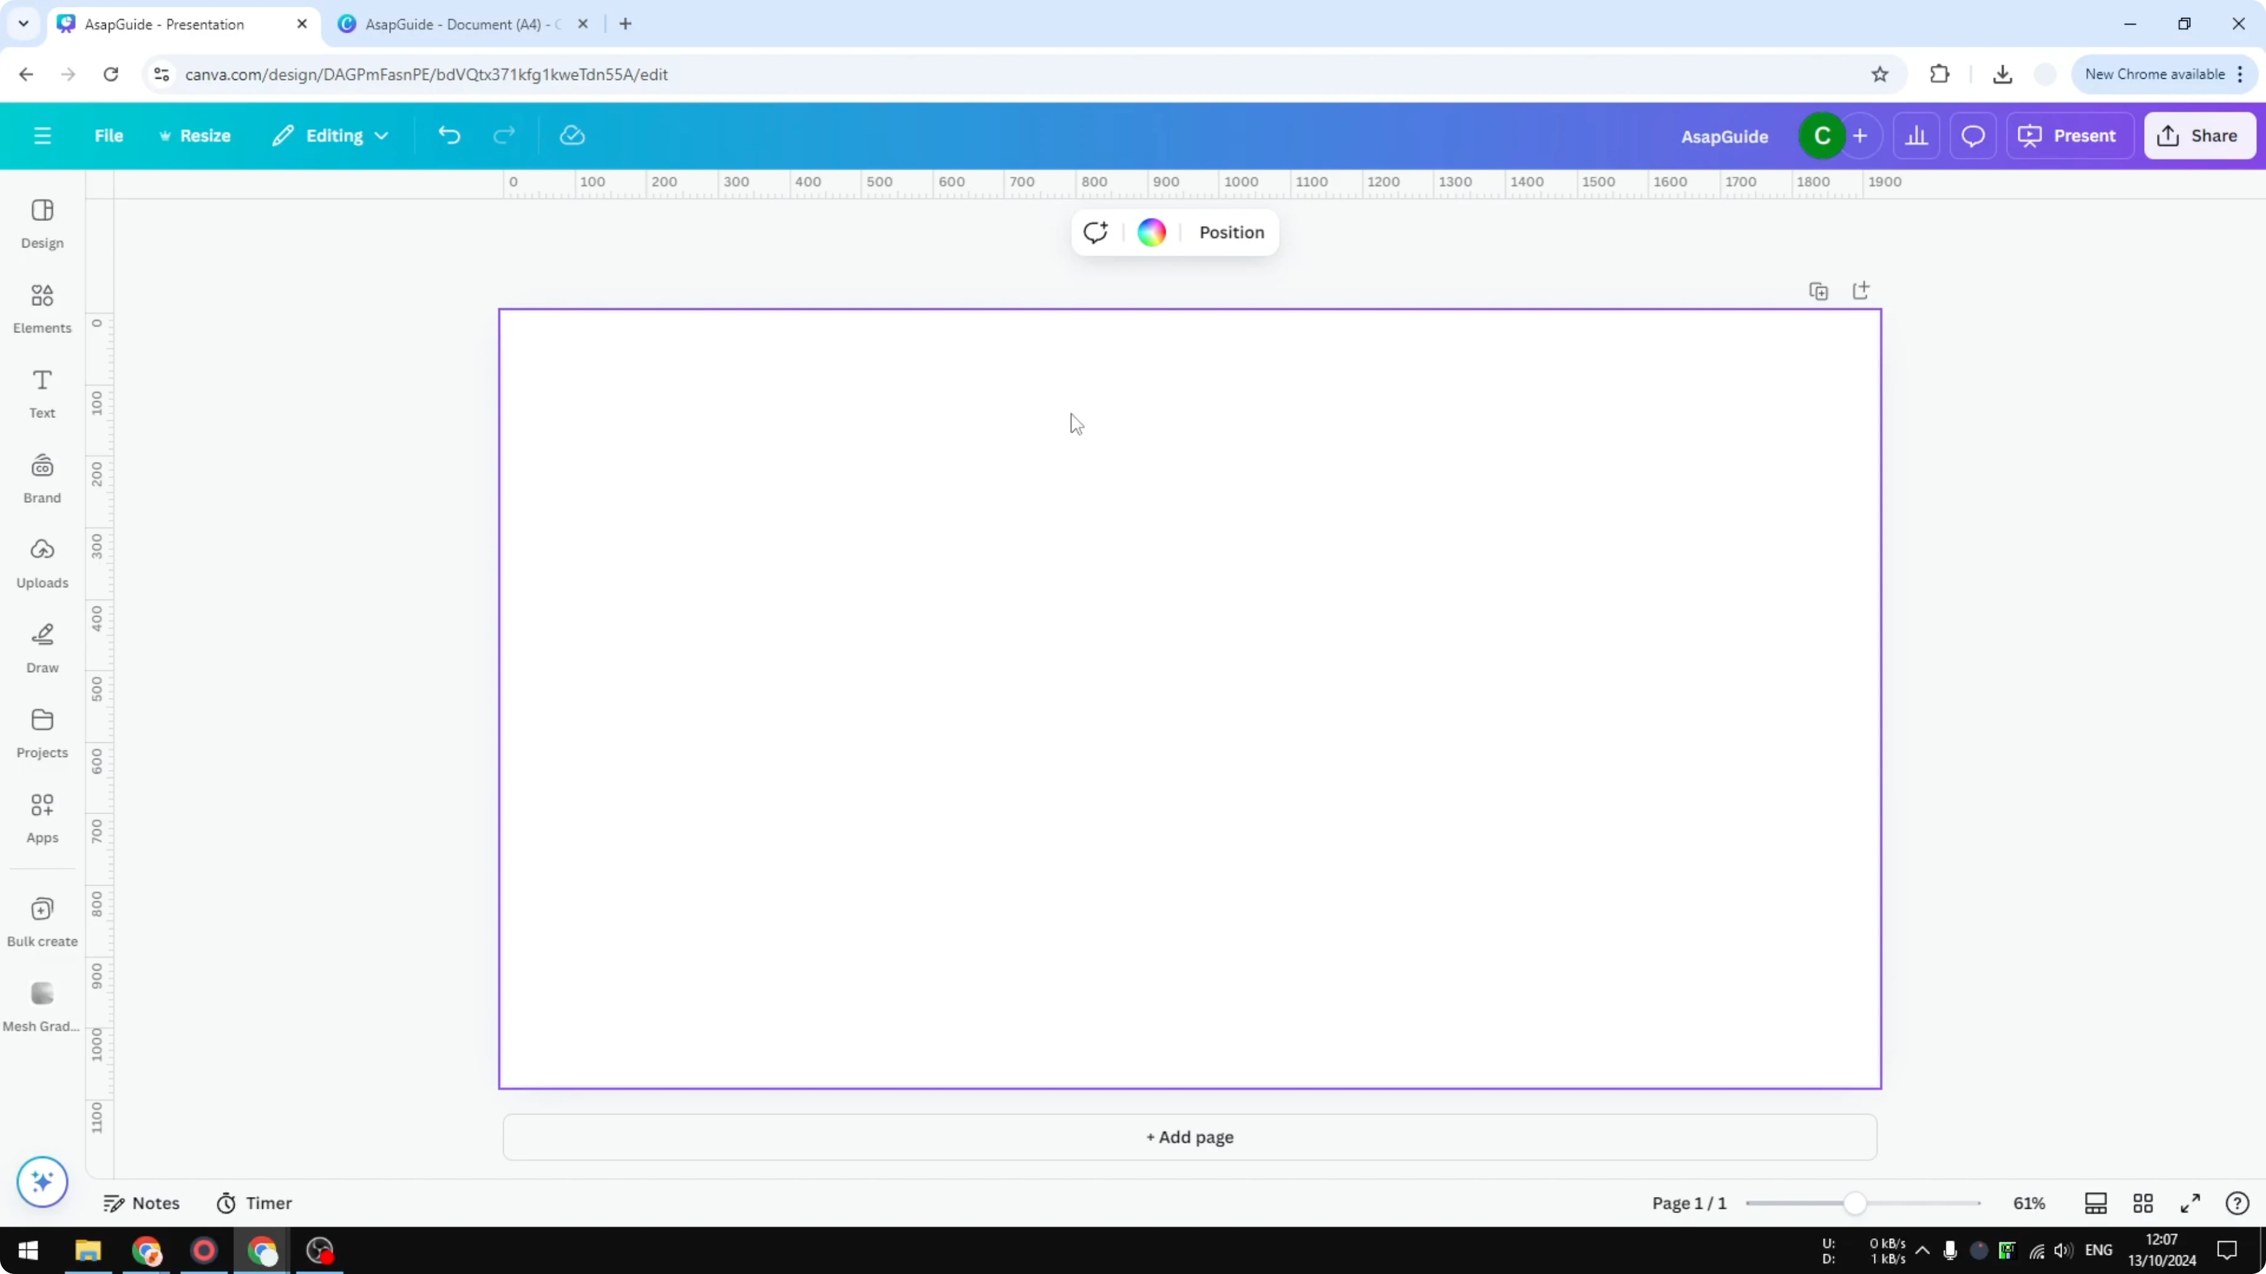Screen dimensions: 2266x1274
Task: Open the Brand panel
Action: [41, 478]
